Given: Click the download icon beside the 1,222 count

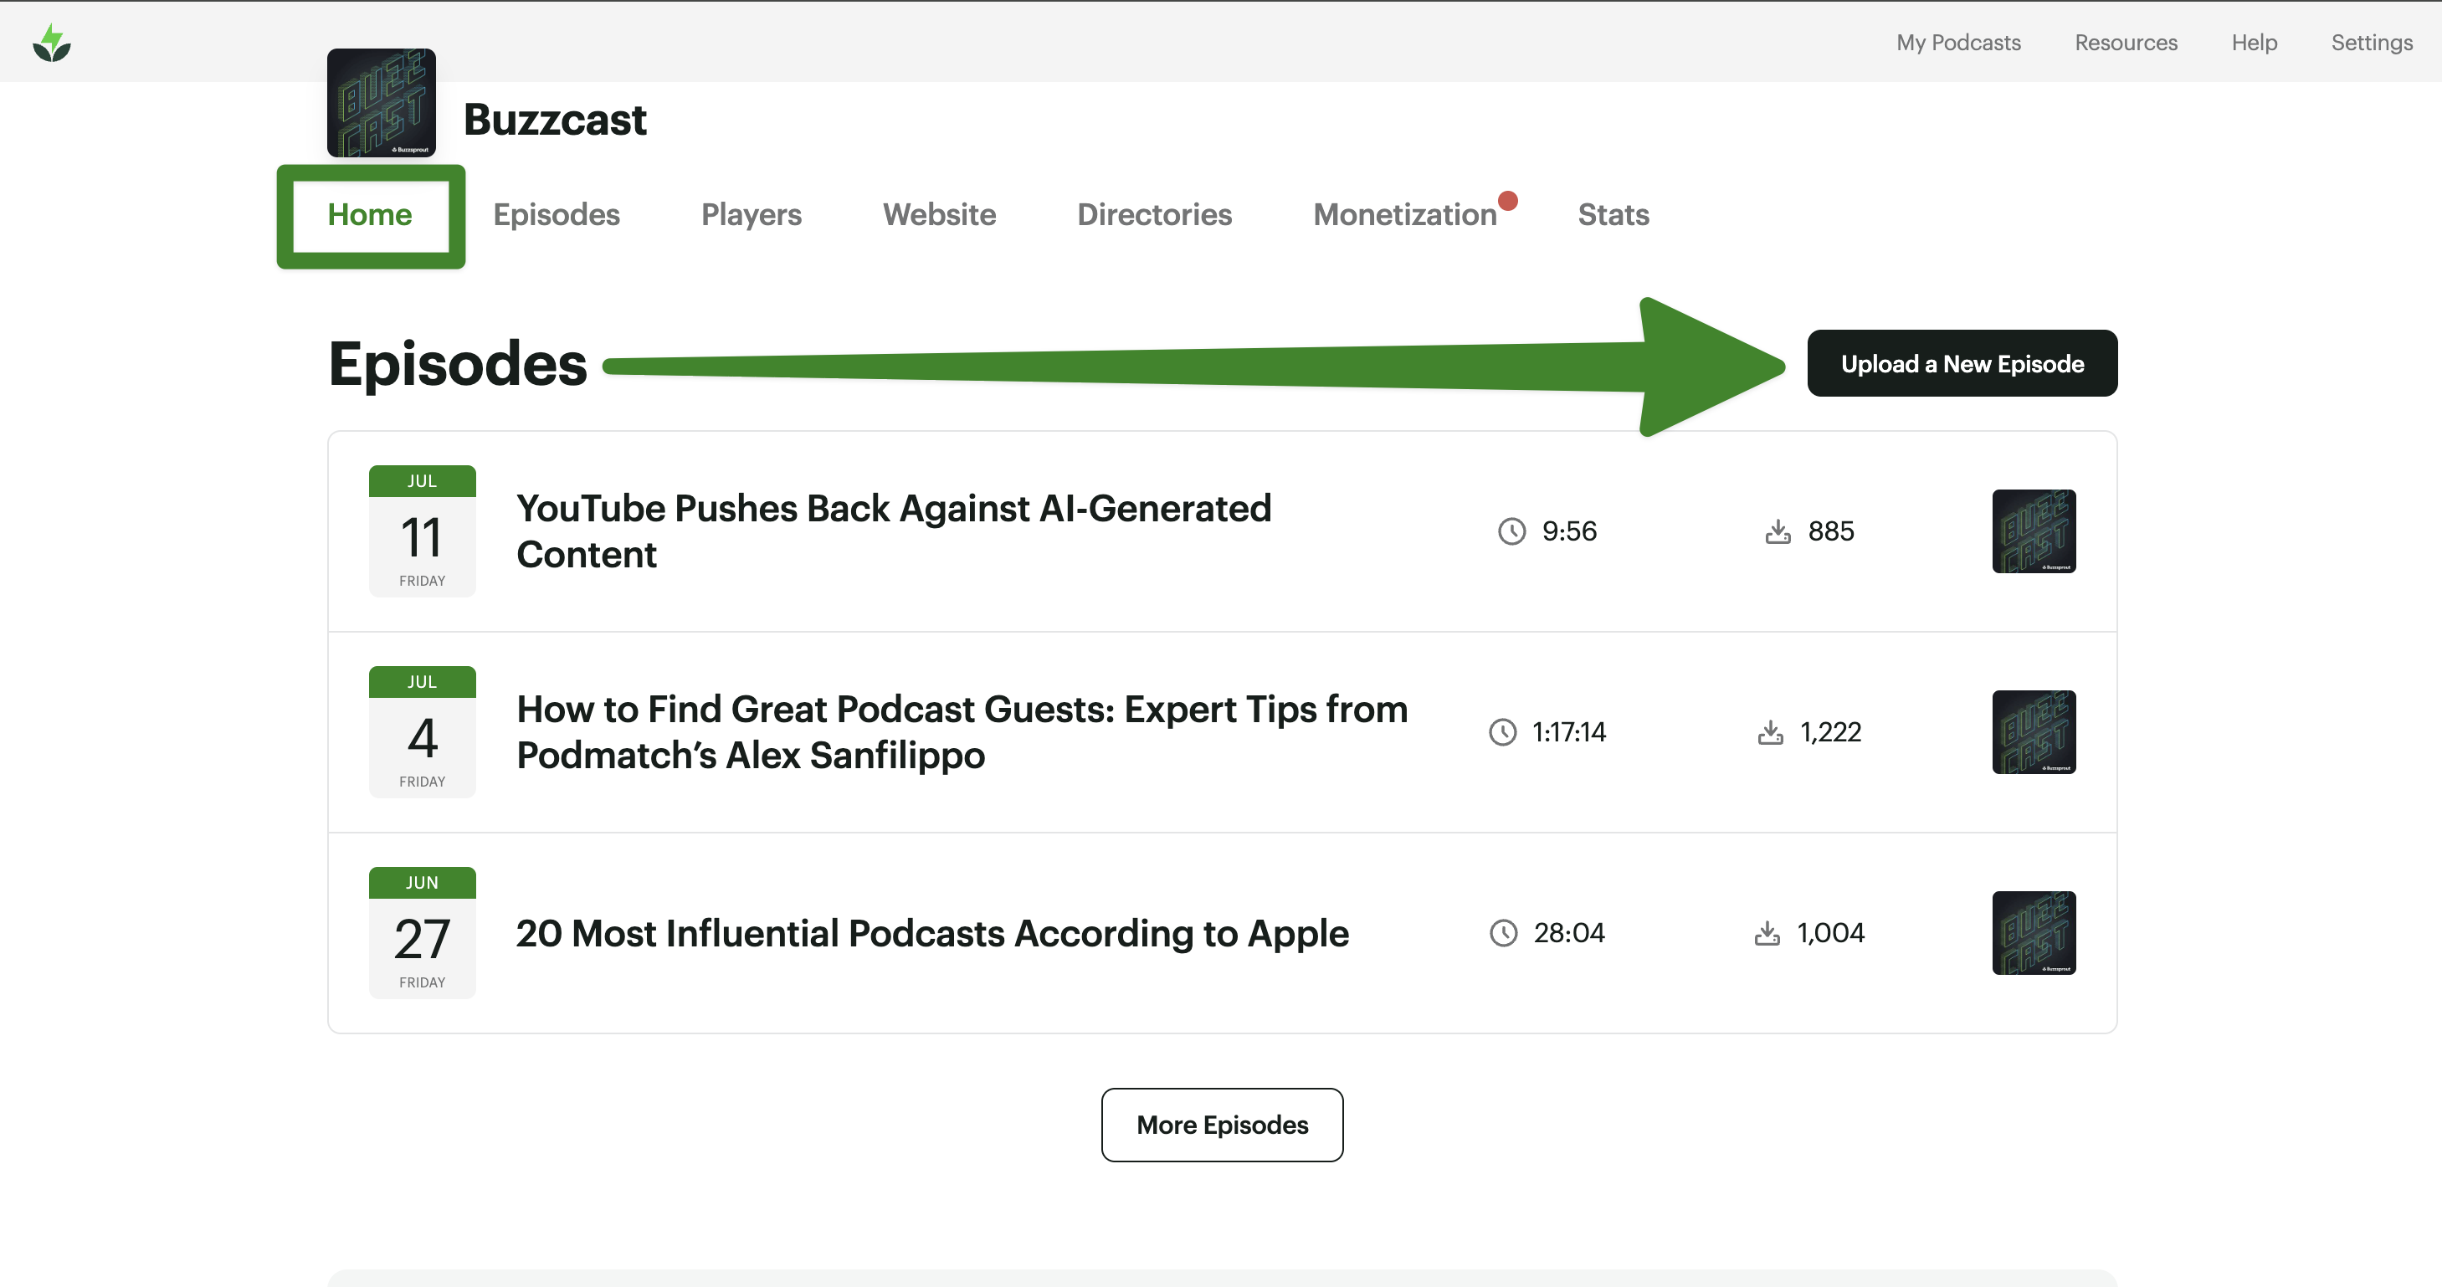Looking at the screenshot, I should pyautogui.click(x=1770, y=732).
